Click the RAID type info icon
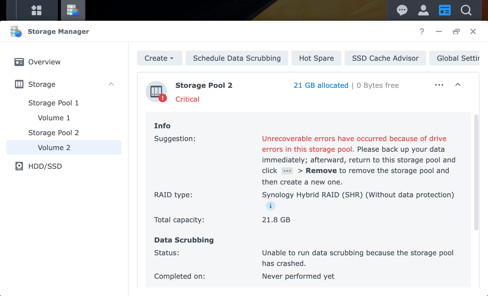This screenshot has height=296, width=488. tap(270, 206)
